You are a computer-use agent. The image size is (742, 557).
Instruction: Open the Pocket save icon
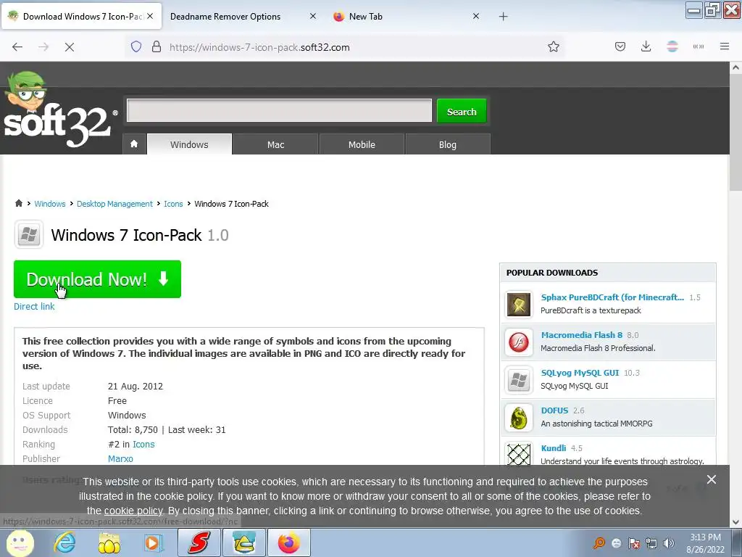pyautogui.click(x=620, y=47)
